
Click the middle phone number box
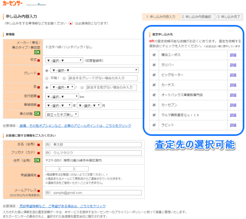point(67,169)
